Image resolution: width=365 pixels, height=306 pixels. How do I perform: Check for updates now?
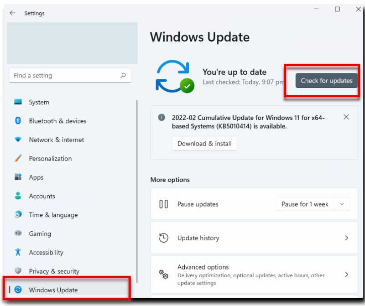tap(326, 80)
